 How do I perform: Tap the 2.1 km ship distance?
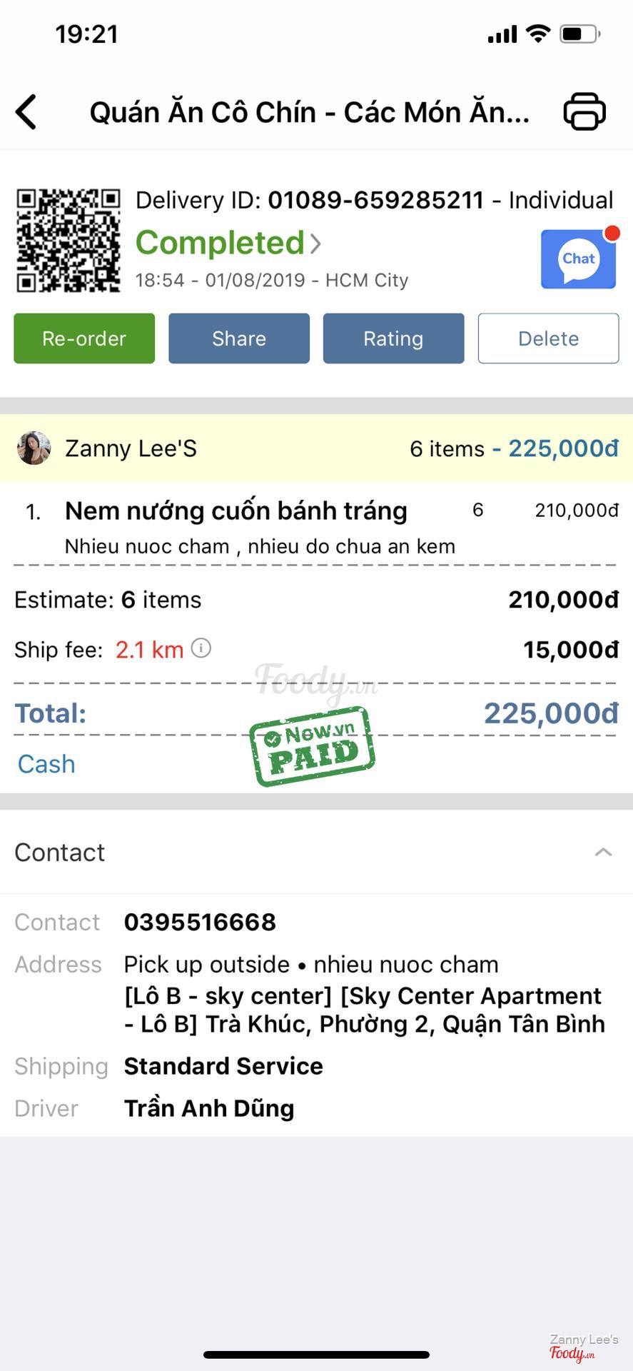[149, 650]
